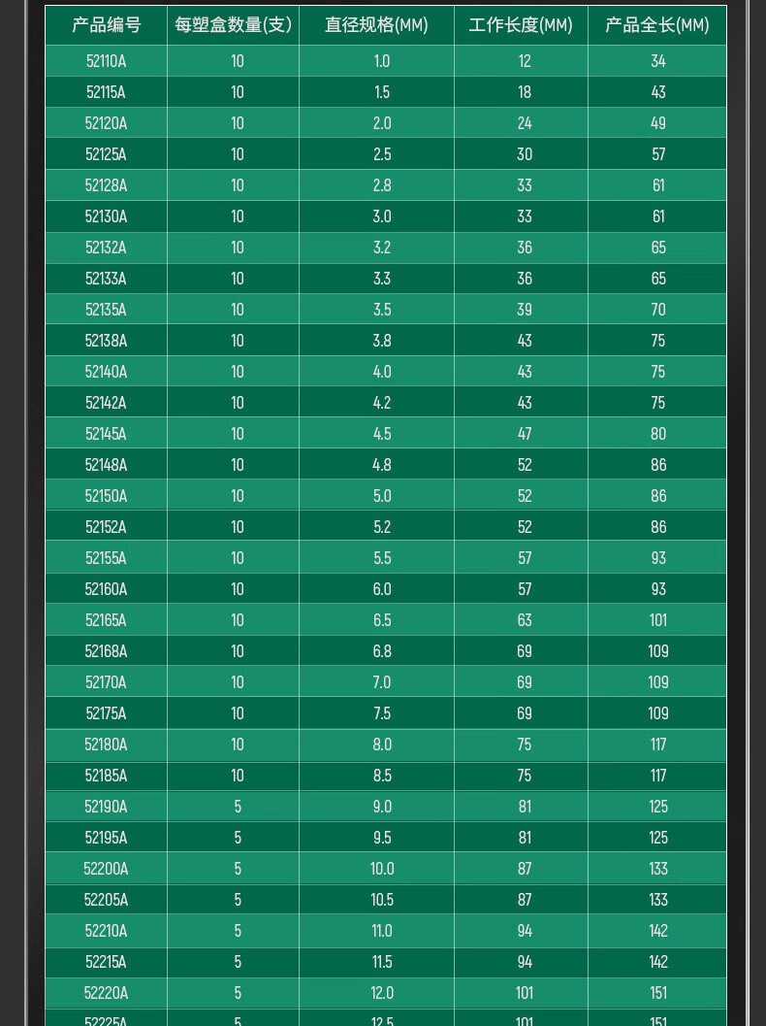Select working length 63 cell
Screen dimensions: 766x1026
pos(525,620)
